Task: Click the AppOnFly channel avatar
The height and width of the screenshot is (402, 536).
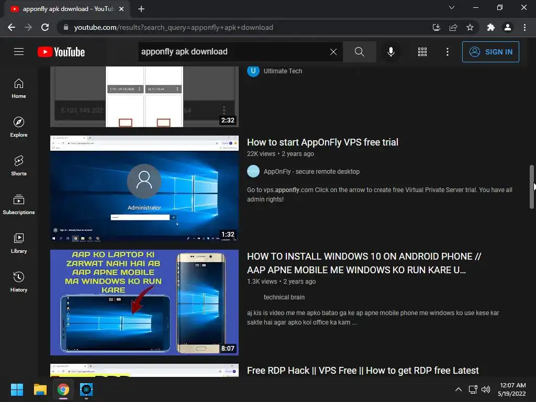Action: [x=253, y=171]
